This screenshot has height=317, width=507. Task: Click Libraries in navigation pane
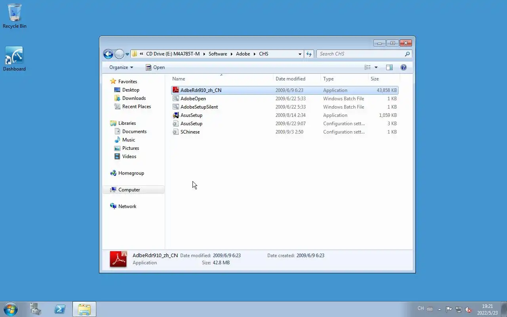(127, 123)
